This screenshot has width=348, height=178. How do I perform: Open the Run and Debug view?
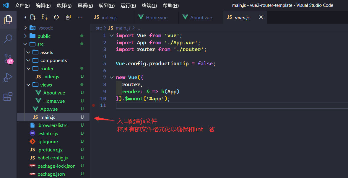pos(8,77)
